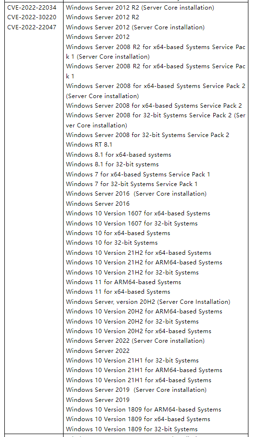259x437 pixels.
Task: Click the CVE-2022-30220 identifier text
Action: [32, 17]
